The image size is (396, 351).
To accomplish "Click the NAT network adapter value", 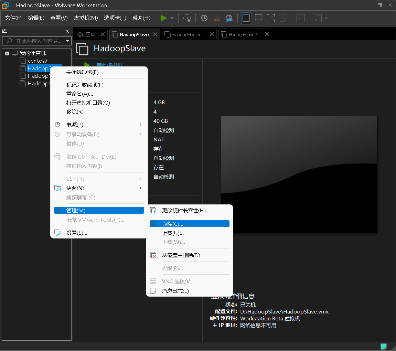I will click(x=159, y=140).
